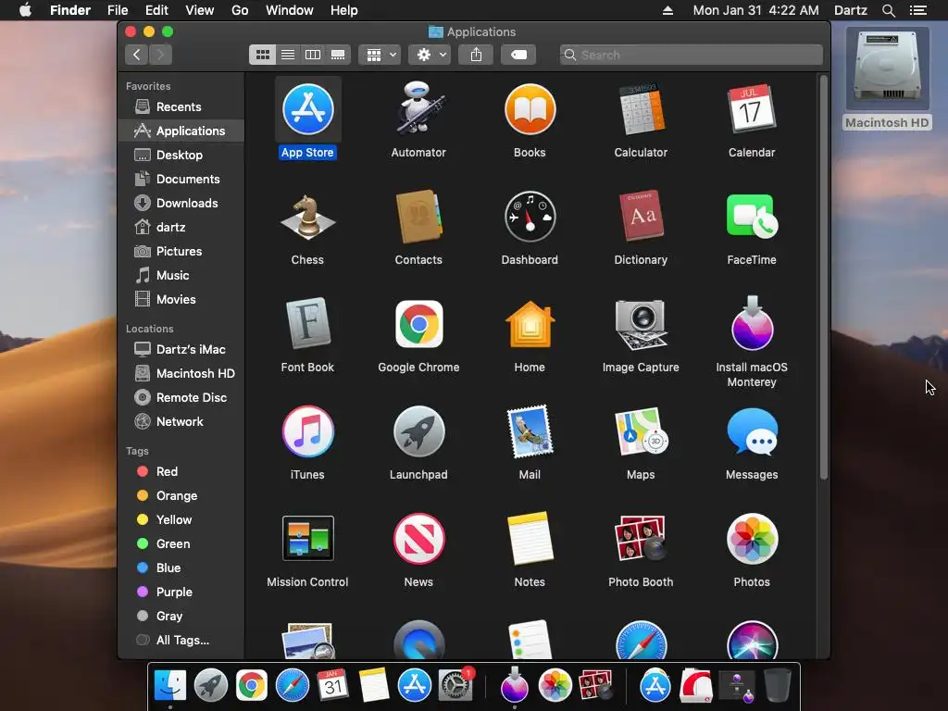Screen dimensions: 948x711
Task: Select the Contacts app icon
Action: coord(418,217)
